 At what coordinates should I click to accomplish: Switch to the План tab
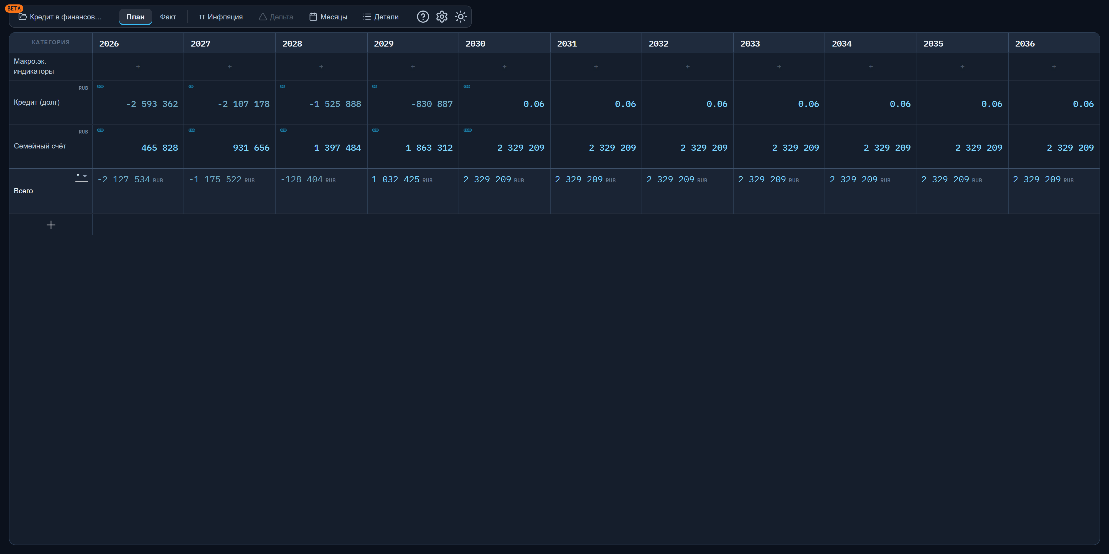tap(135, 17)
